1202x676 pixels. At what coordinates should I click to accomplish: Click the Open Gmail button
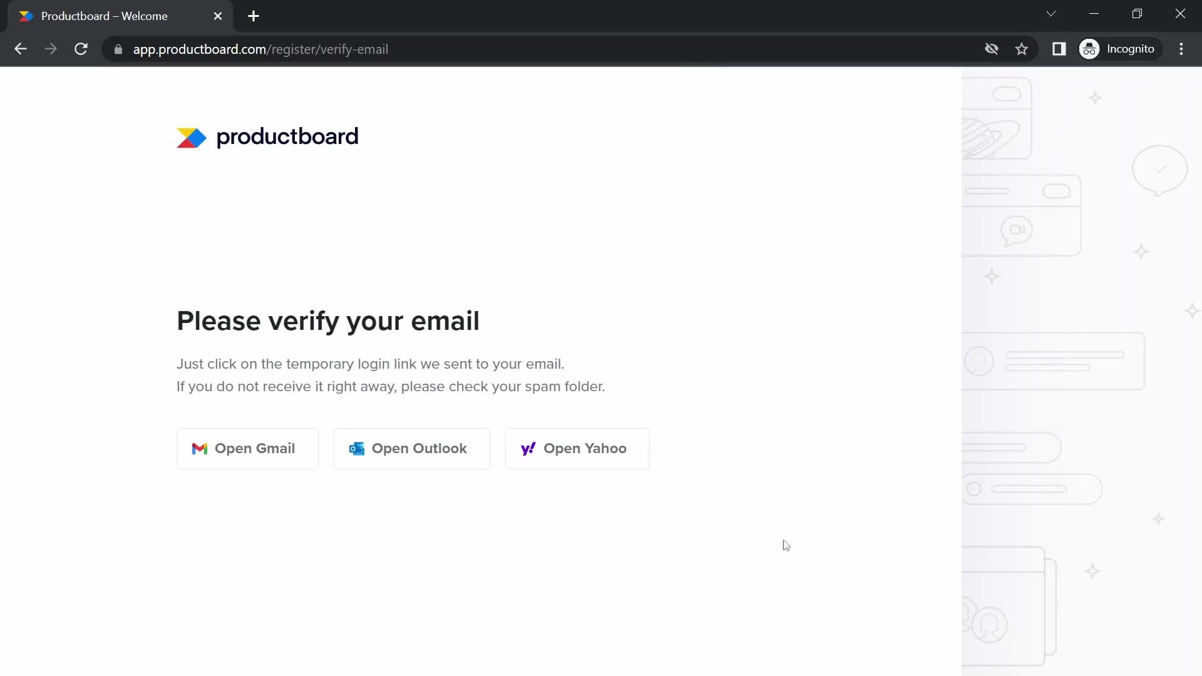247,449
